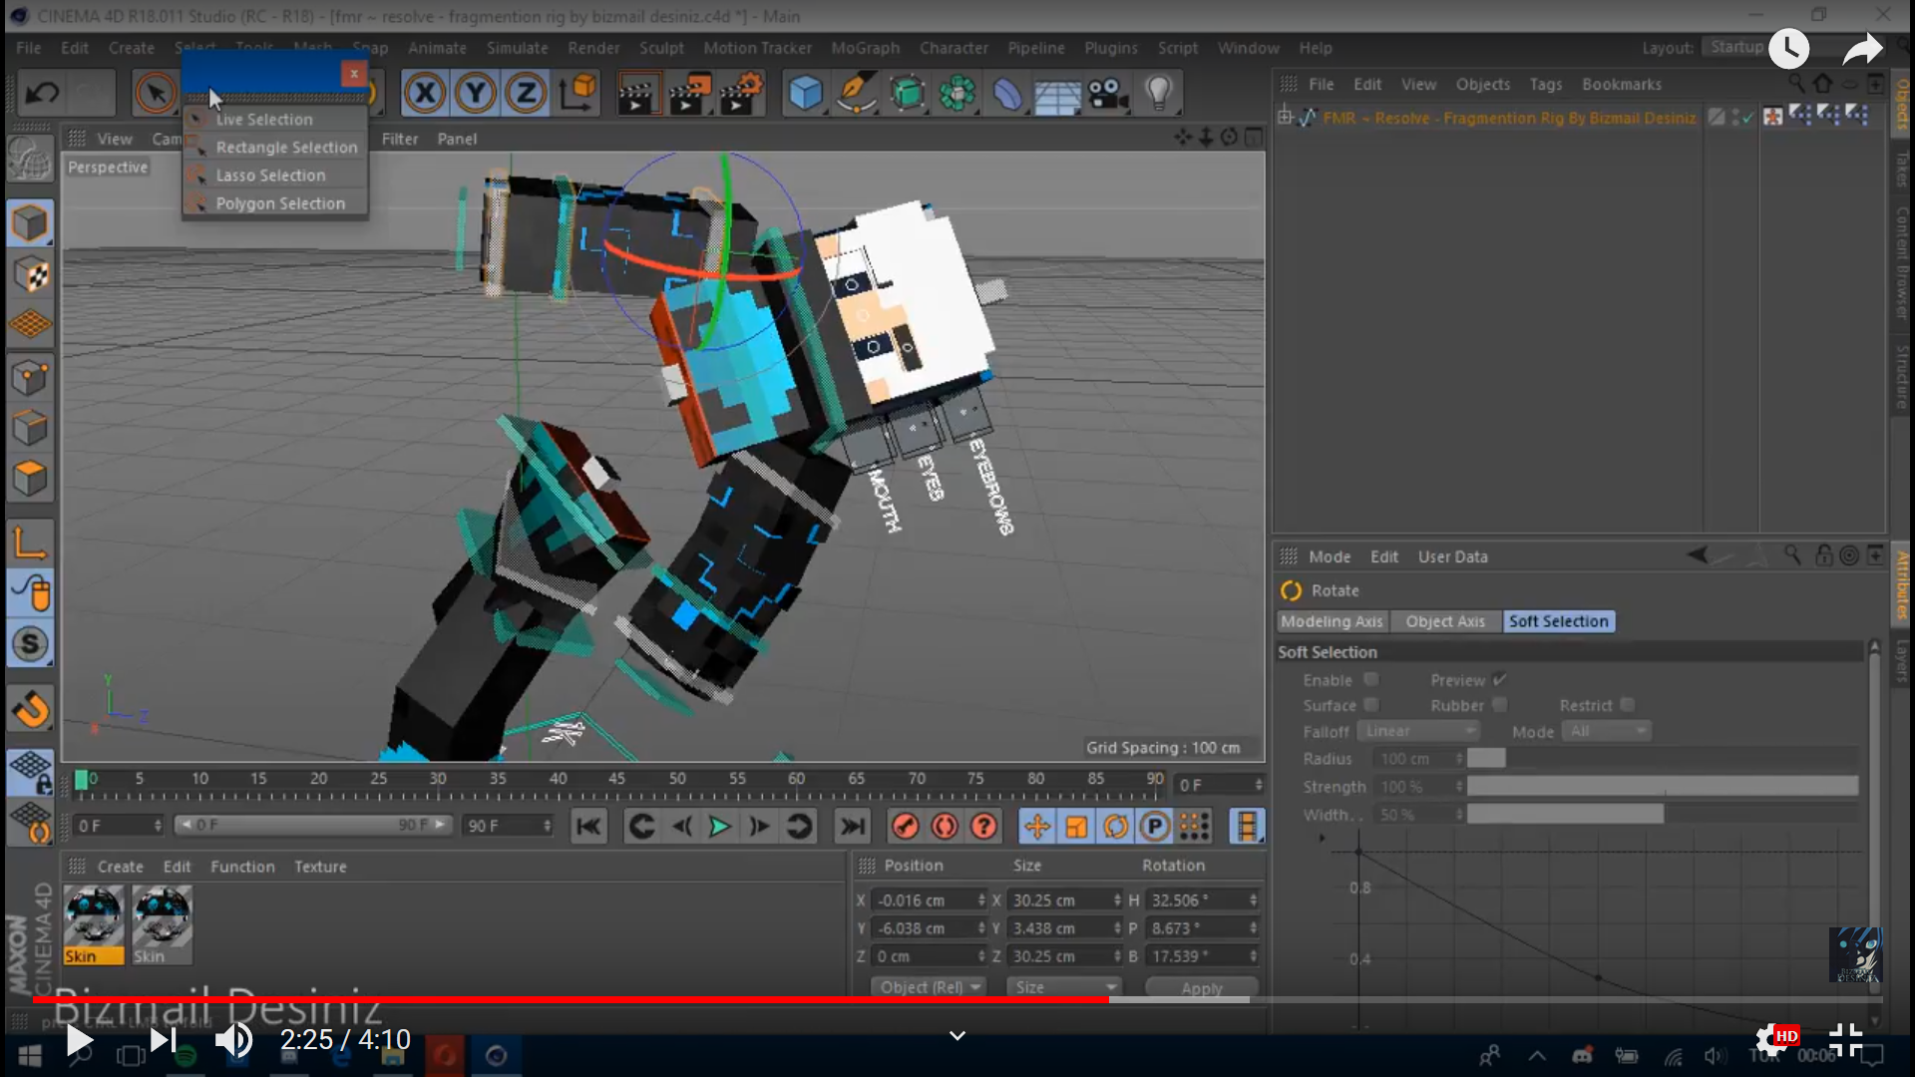Open the Edit Render Settings icon
Screen dimensions: 1915x1077
point(740,93)
